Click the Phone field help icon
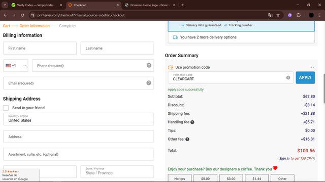325x182 pixels. [x=149, y=65]
